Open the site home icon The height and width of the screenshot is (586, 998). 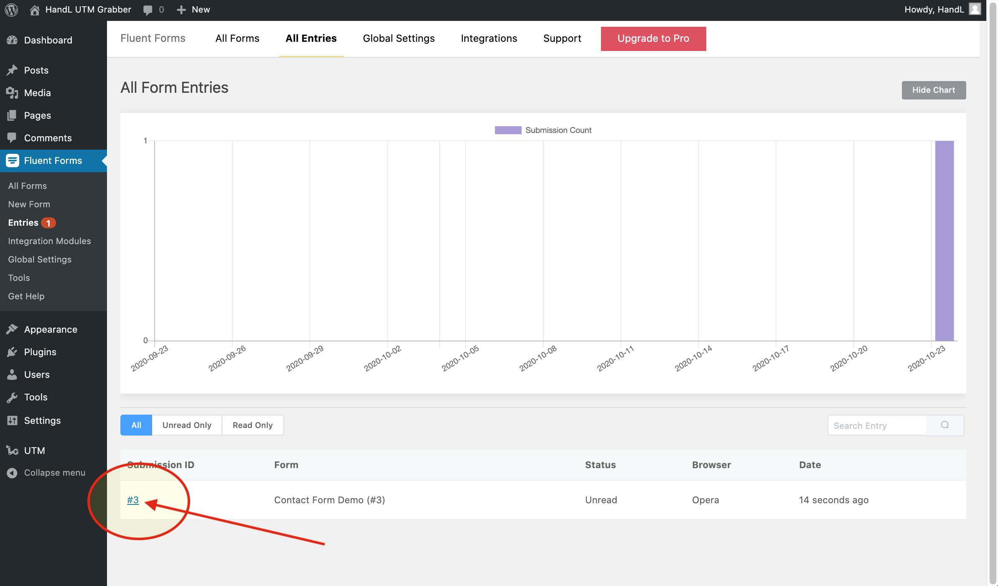[x=35, y=10]
